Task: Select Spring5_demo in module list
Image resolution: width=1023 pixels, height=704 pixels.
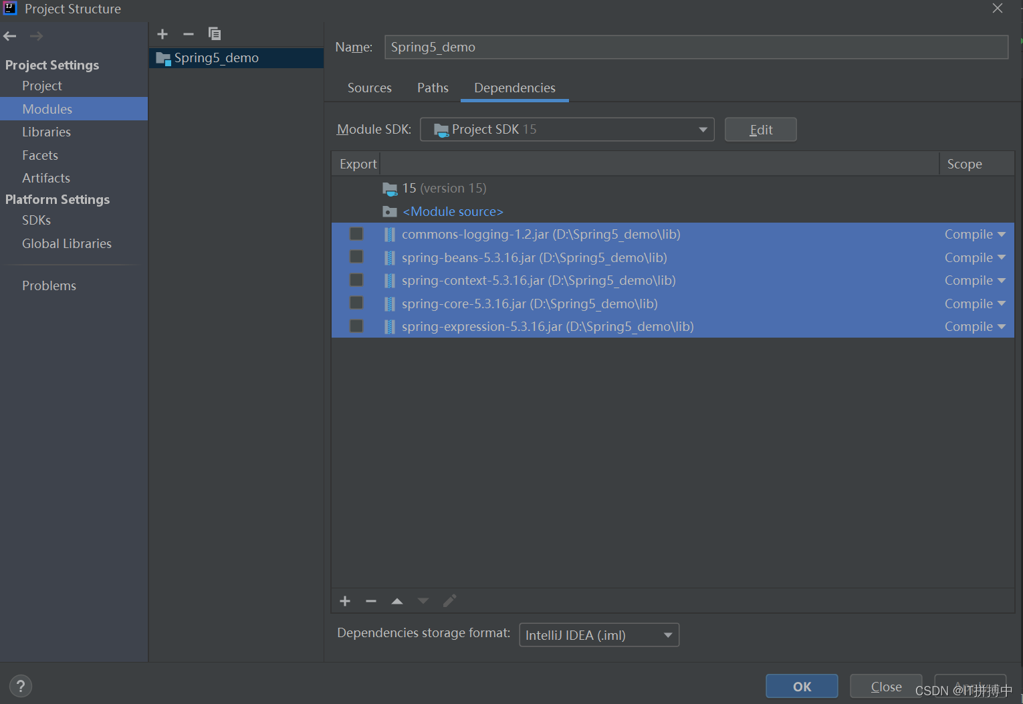Action: [237, 58]
